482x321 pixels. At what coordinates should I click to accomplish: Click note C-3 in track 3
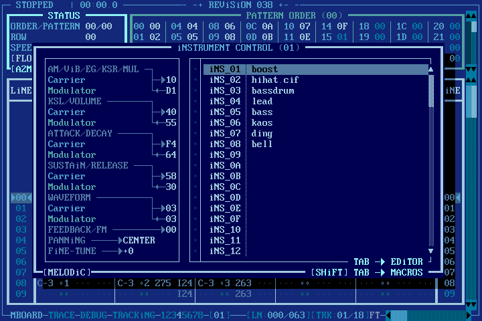(x=206, y=284)
